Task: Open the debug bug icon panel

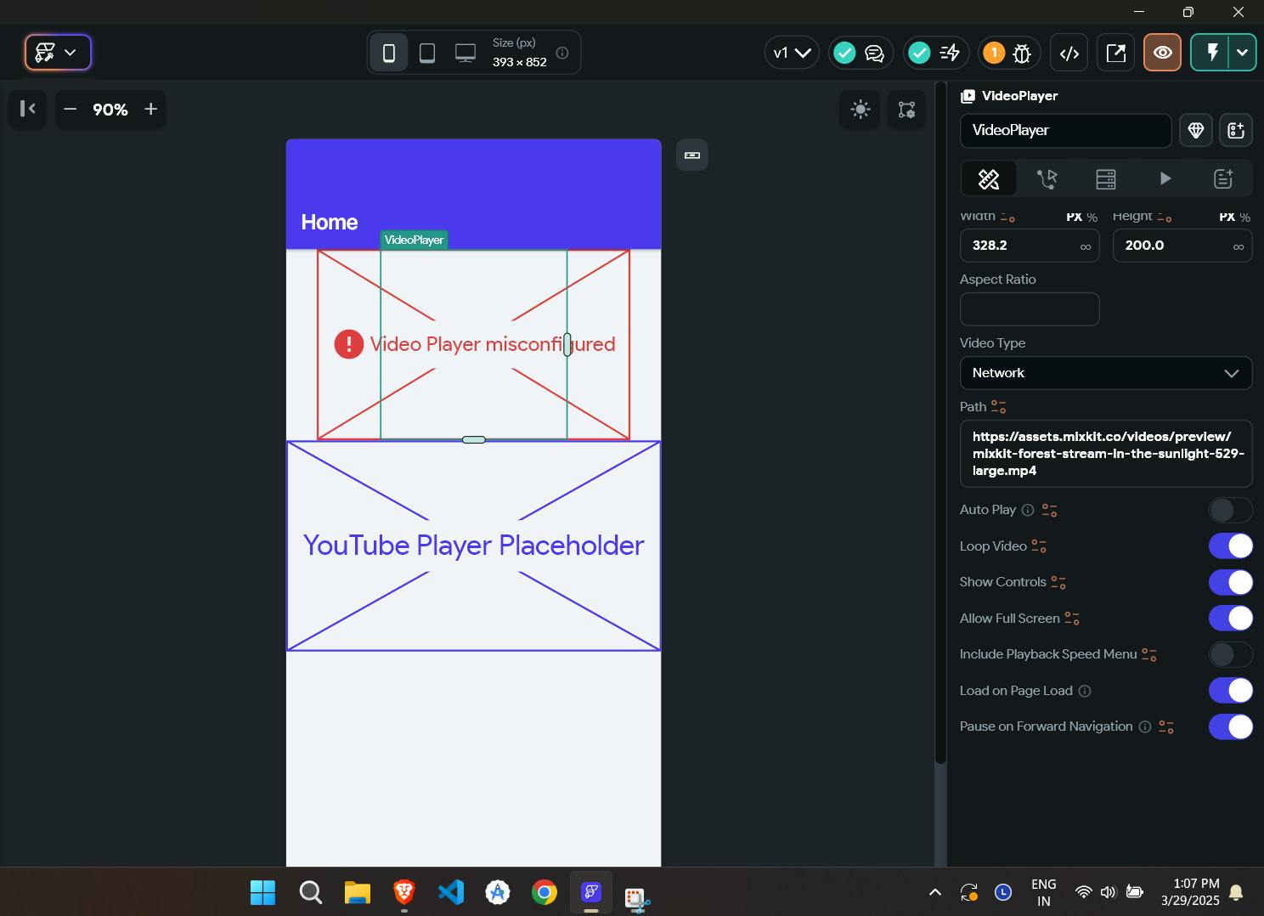Action: tap(1022, 54)
